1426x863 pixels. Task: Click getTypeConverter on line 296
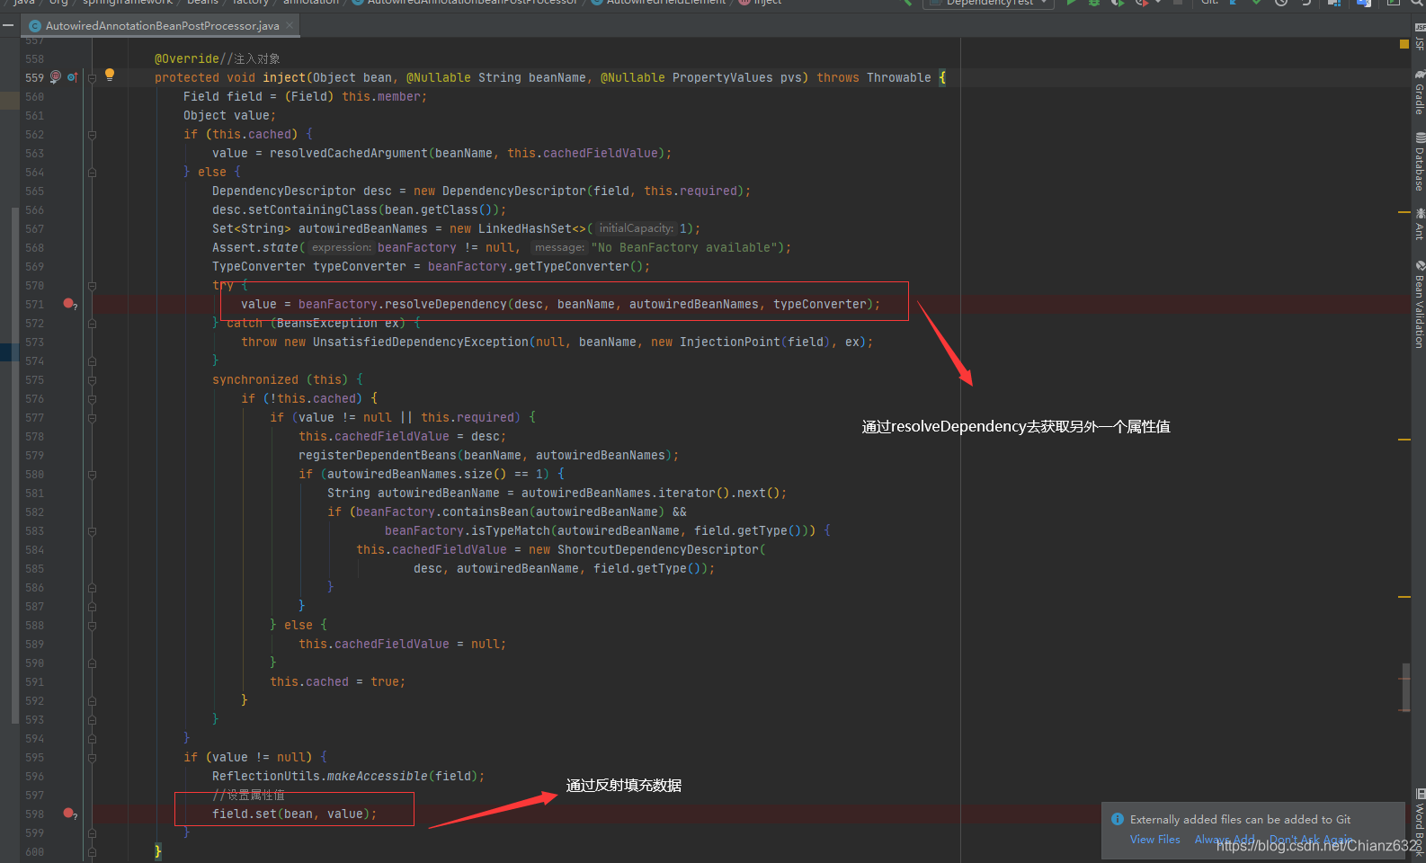pos(572,267)
